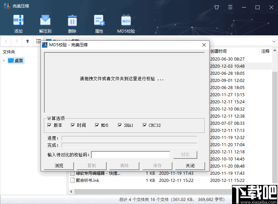278x204 pixels.
Task: Toggle the 时间 checkbox
Action: (73, 125)
